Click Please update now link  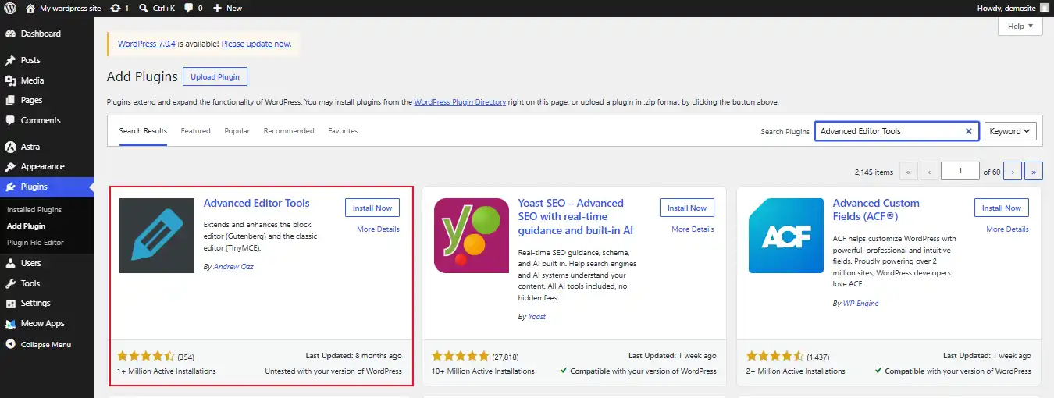pyautogui.click(x=255, y=44)
